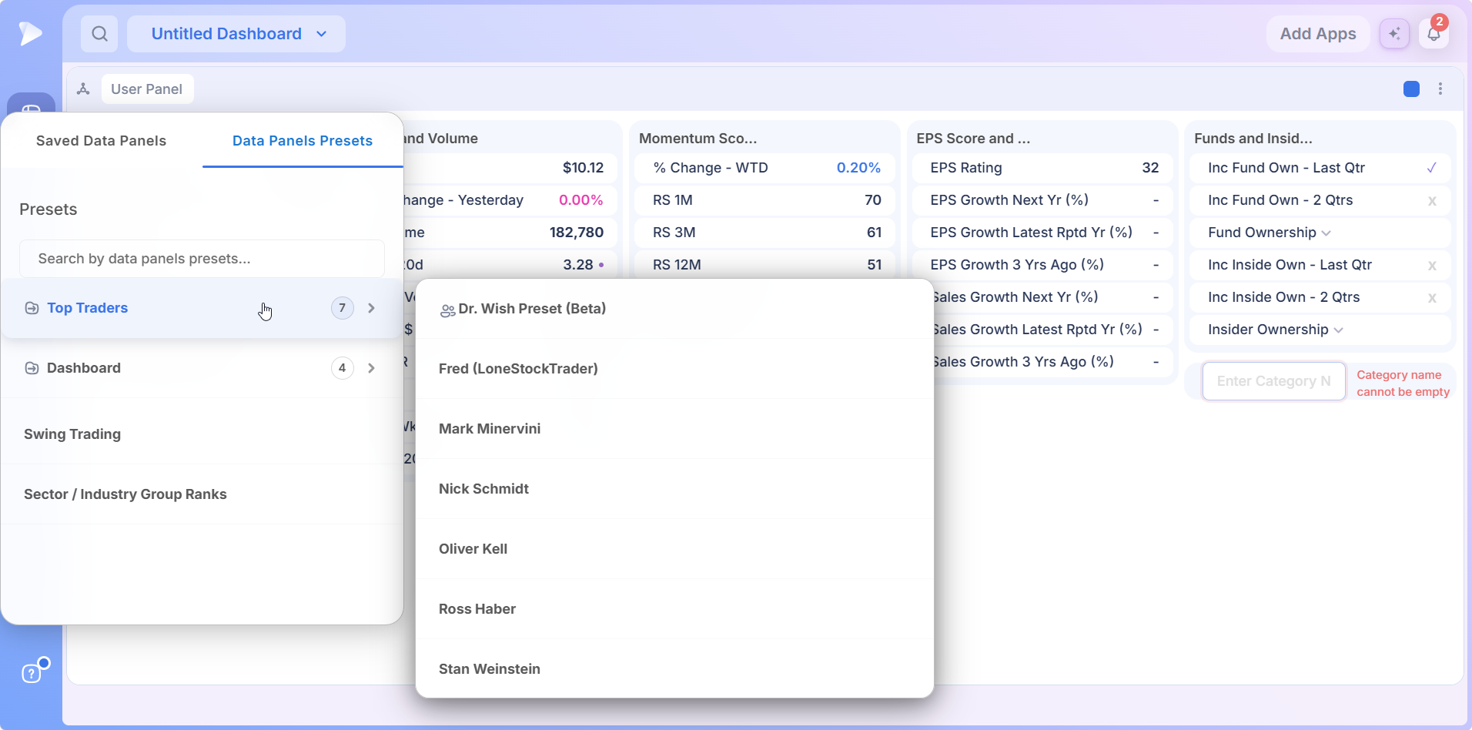This screenshot has width=1472, height=730.
Task: Open the three-dot panel options menu
Action: (x=1440, y=89)
